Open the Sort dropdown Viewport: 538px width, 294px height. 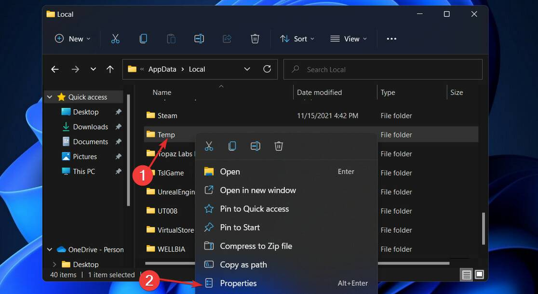297,39
